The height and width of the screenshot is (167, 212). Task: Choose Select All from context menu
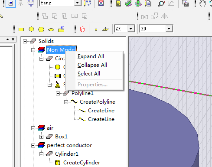pyautogui.click(x=89, y=74)
